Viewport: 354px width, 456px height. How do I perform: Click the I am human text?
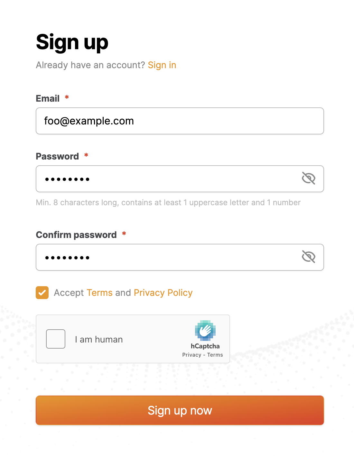point(99,340)
